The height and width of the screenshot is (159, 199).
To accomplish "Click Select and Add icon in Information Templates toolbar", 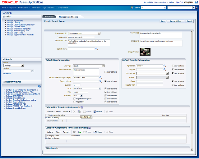I will [x=80, y=111].
